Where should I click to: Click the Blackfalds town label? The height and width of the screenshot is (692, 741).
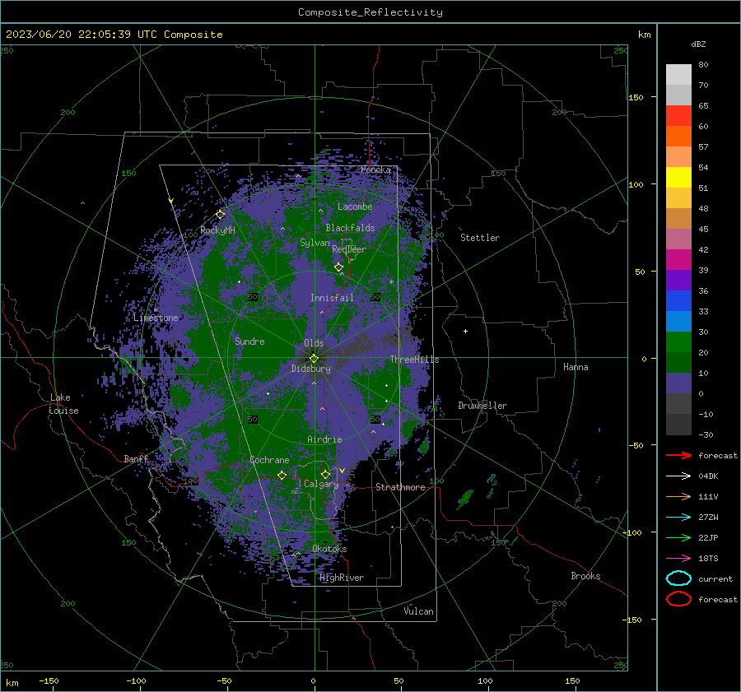point(350,228)
